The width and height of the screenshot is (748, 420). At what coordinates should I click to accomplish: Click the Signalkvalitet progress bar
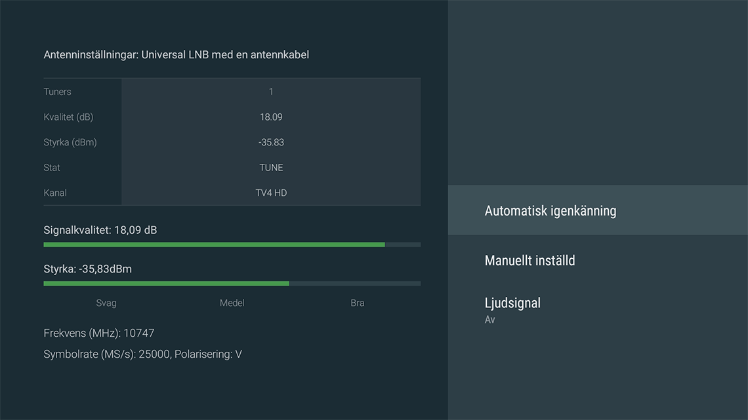coord(232,244)
